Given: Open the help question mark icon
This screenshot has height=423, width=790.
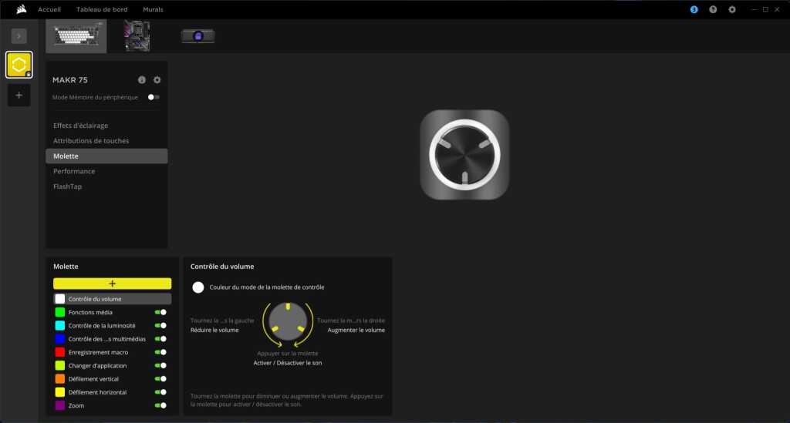Looking at the screenshot, I should (713, 9).
